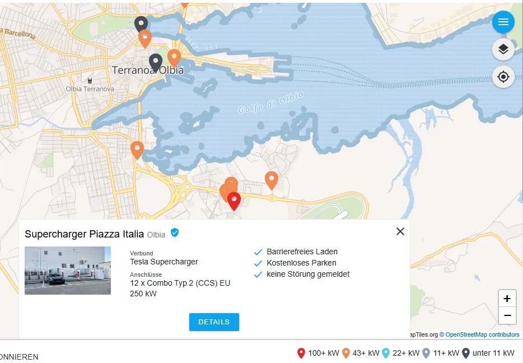Click the Supercharger Piazza Italia title
This screenshot has width=523, height=363.
[84, 234]
